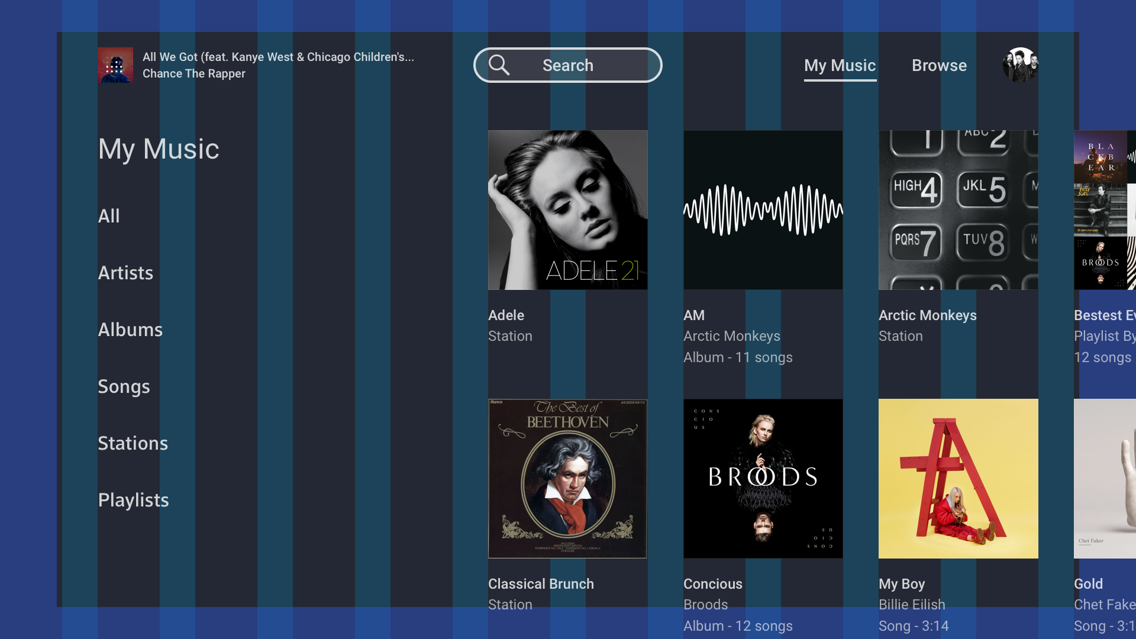The height and width of the screenshot is (639, 1136).
Task: Open the Arctic Monkeys keypad station cover
Action: [x=958, y=210]
